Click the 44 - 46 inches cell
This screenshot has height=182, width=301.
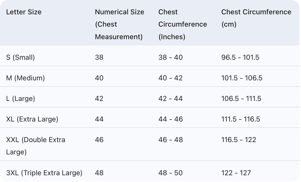click(171, 119)
